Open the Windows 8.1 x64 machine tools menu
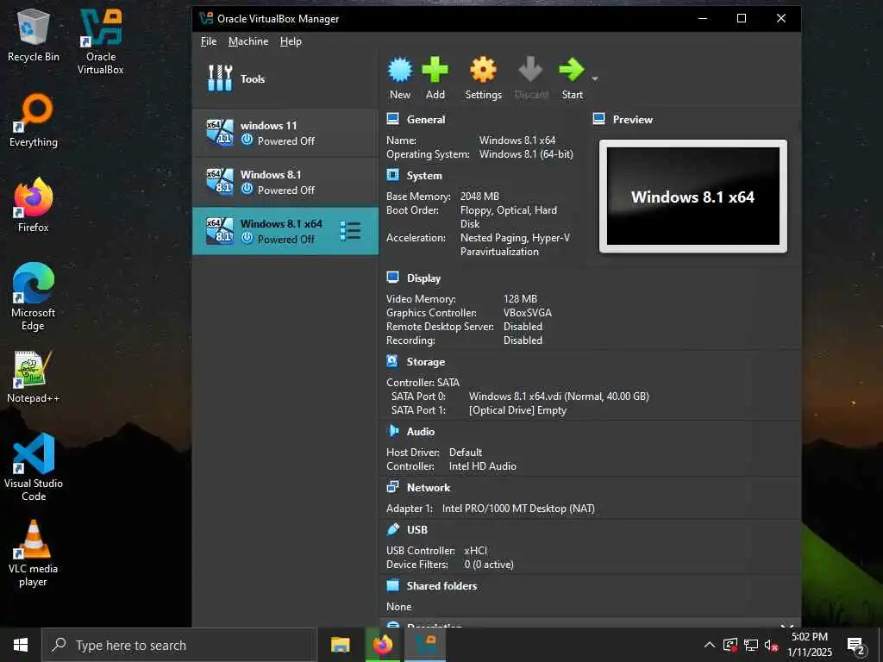Screen dimensions: 883x662 tap(350, 231)
